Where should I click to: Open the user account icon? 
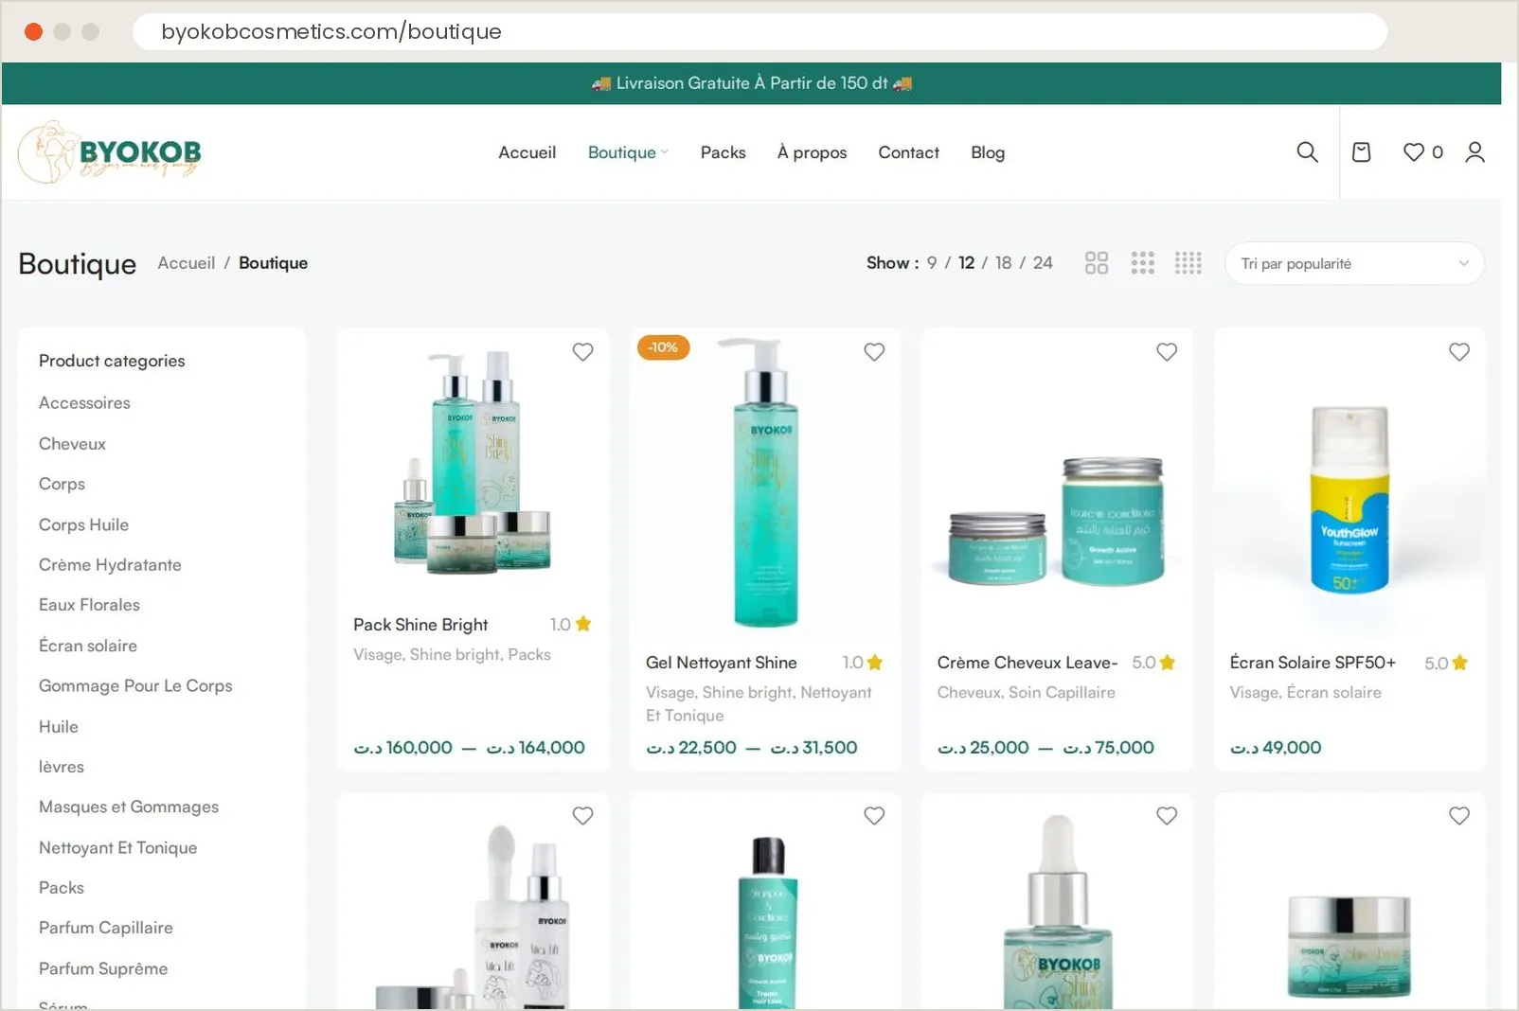click(x=1474, y=152)
